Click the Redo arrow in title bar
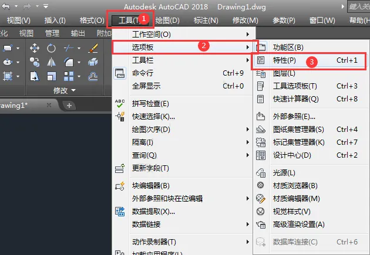 coord(27,6)
